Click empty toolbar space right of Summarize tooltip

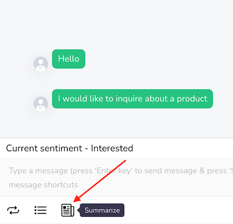point(177,210)
